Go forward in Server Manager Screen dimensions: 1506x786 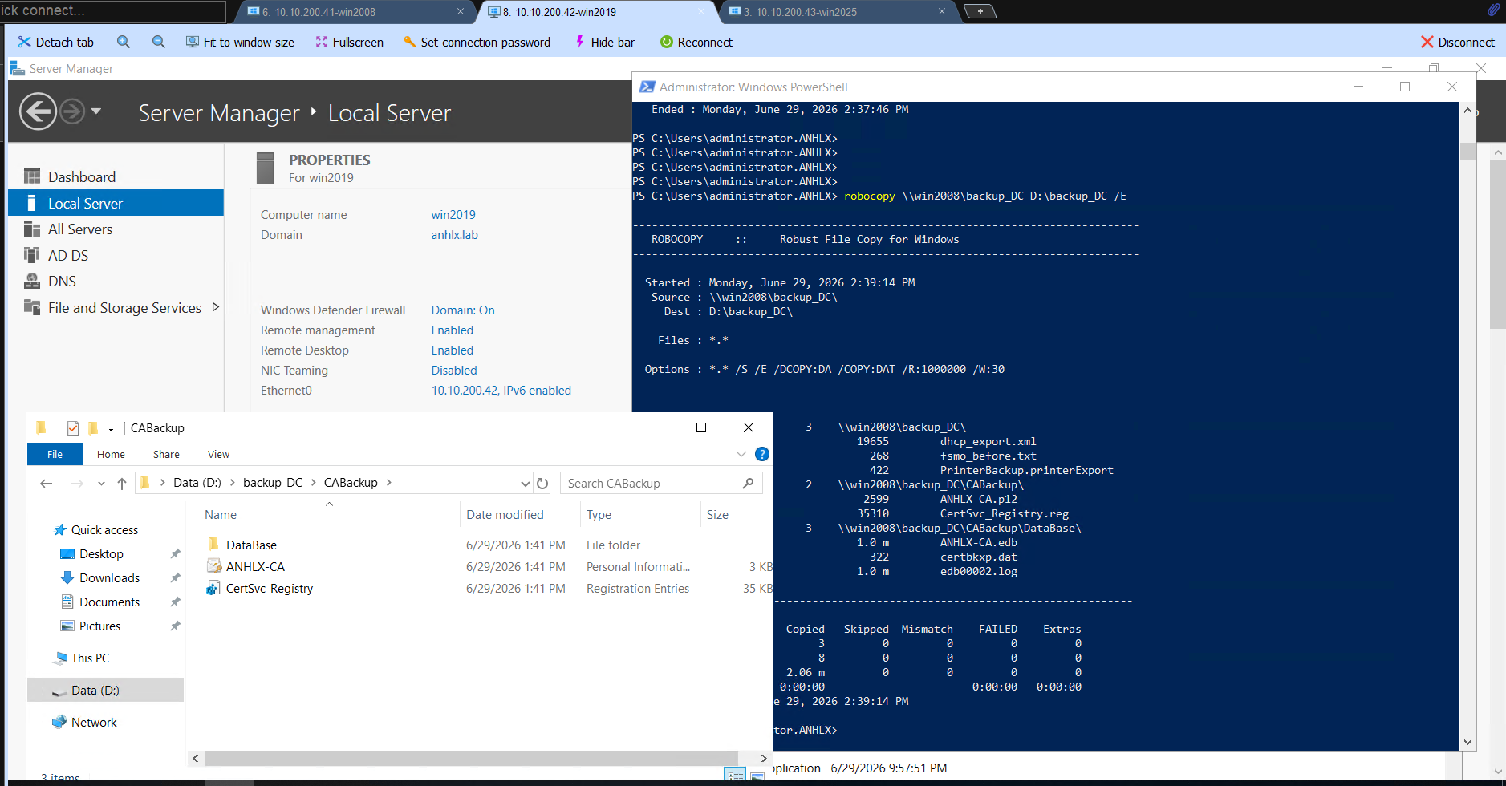tap(72, 111)
